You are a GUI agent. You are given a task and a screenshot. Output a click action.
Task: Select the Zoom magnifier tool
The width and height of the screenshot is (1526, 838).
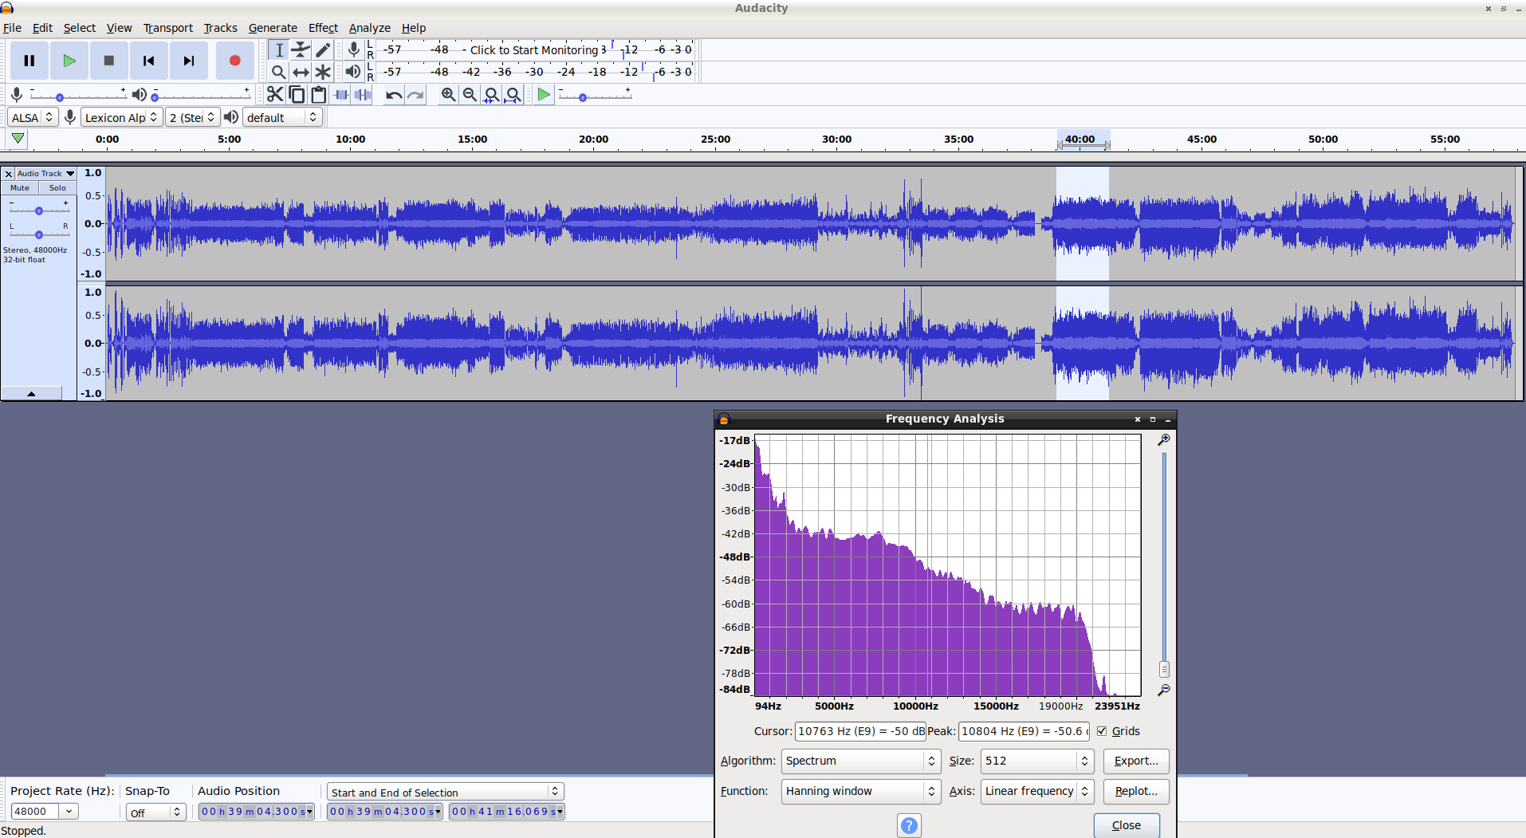[x=278, y=73]
